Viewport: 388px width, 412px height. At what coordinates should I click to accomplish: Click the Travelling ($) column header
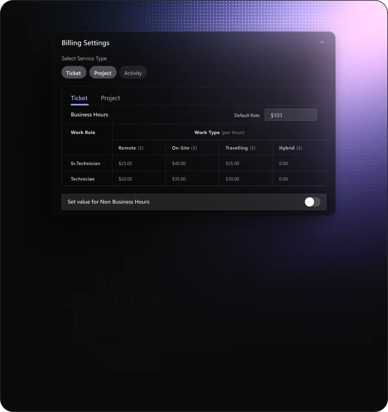click(x=240, y=148)
